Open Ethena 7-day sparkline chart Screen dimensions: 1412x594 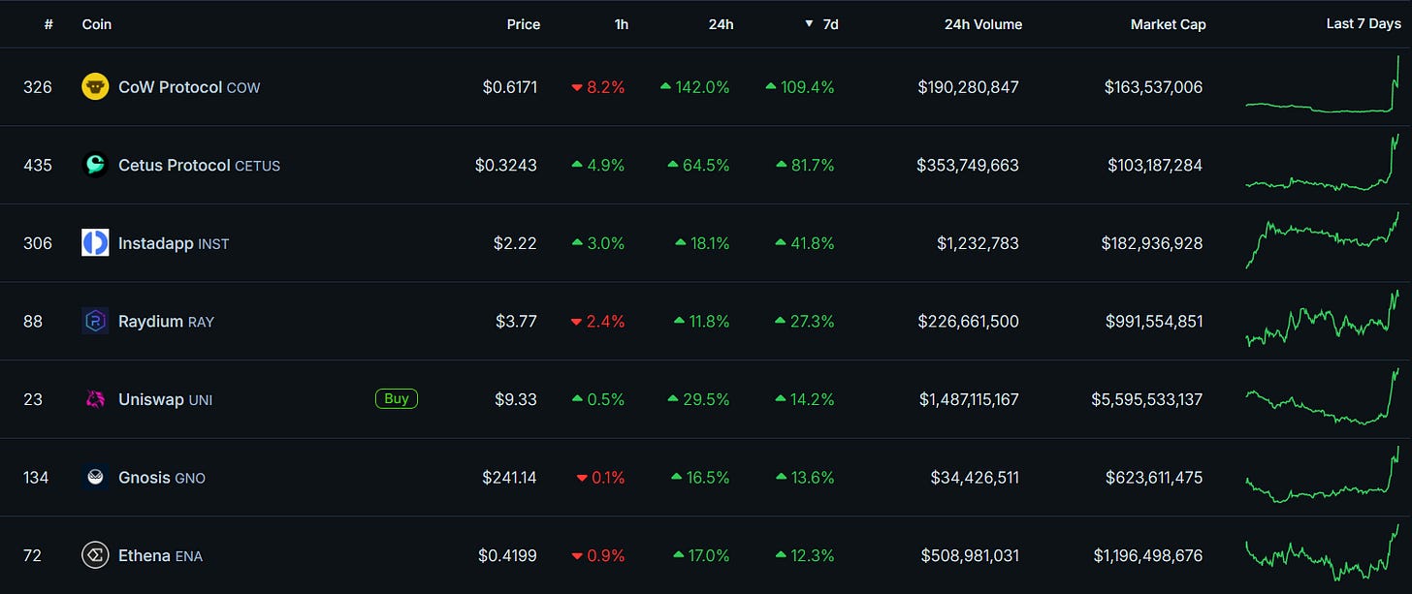pos(1323,552)
